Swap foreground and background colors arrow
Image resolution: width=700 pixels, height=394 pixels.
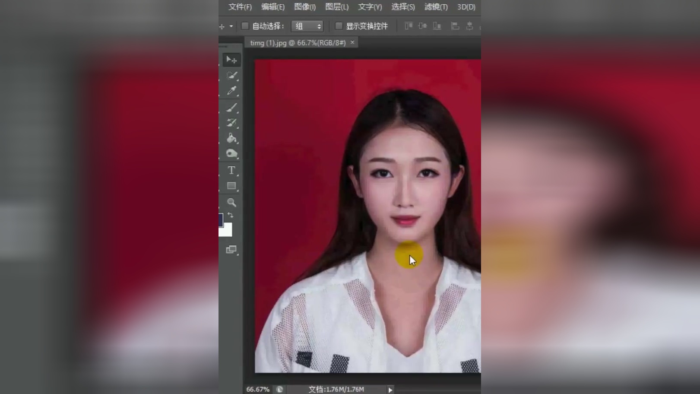click(230, 215)
